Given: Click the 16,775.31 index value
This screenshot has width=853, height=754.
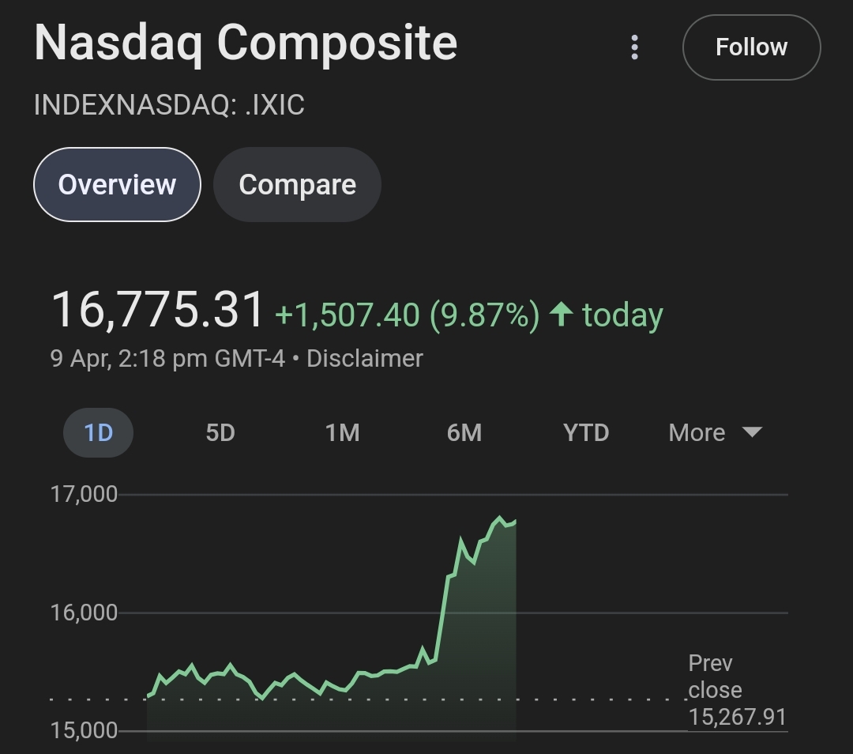Looking at the screenshot, I should (x=157, y=309).
